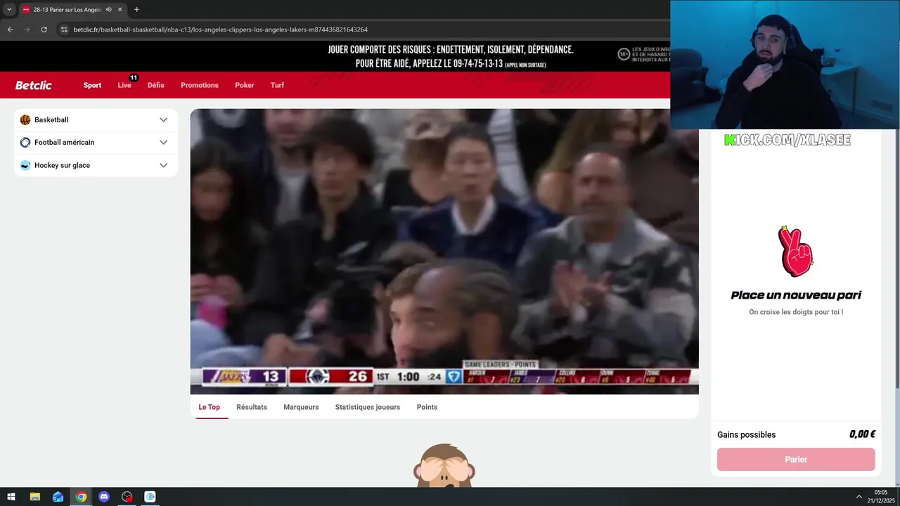
Task: Click the page vertical scrollbar
Action: point(896,258)
